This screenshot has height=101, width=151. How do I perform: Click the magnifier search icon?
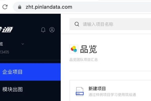(x=77, y=24)
